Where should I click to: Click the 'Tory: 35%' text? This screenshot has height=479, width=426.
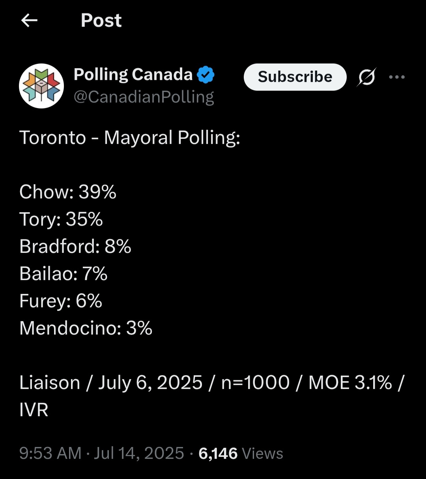pyautogui.click(x=61, y=219)
